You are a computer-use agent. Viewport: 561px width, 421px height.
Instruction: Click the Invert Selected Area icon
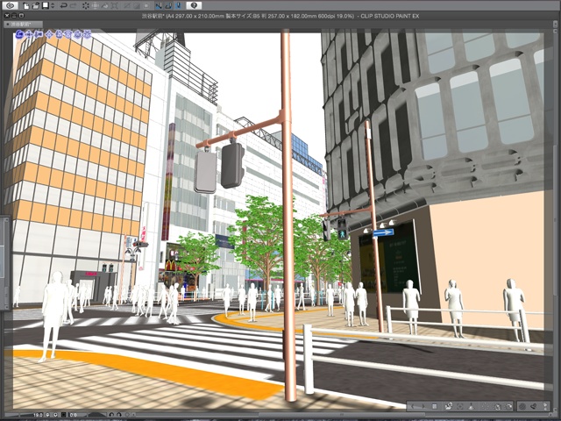pos(137,6)
